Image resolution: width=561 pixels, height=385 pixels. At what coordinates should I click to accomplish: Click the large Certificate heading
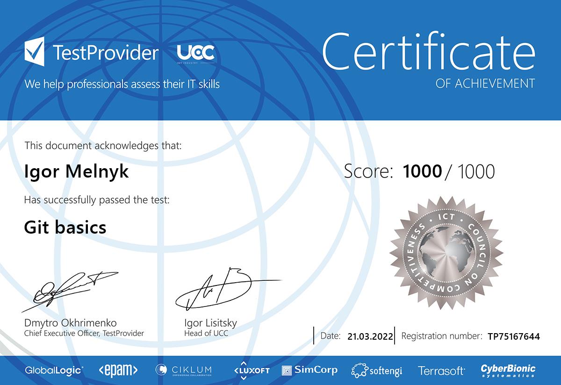[428, 52]
